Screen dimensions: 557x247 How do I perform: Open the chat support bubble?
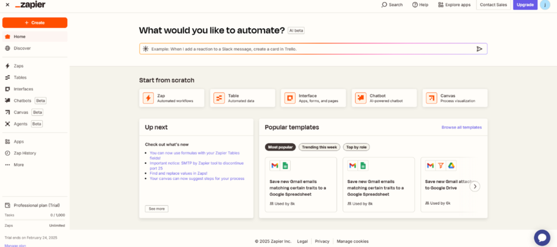click(542, 238)
